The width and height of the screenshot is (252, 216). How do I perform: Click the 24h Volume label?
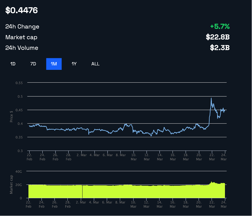pos(22,48)
